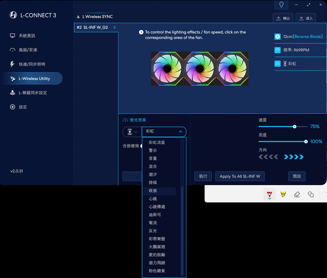Click the 75% speed value
This screenshot has height=278, width=327.
click(315, 126)
